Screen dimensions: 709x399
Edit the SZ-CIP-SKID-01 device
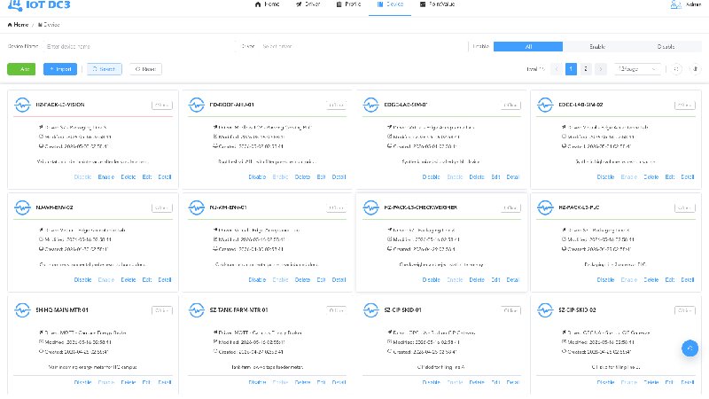(x=495, y=382)
